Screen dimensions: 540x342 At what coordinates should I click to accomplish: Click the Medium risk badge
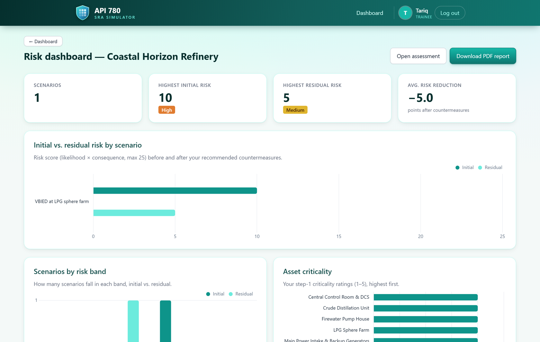[295, 110]
